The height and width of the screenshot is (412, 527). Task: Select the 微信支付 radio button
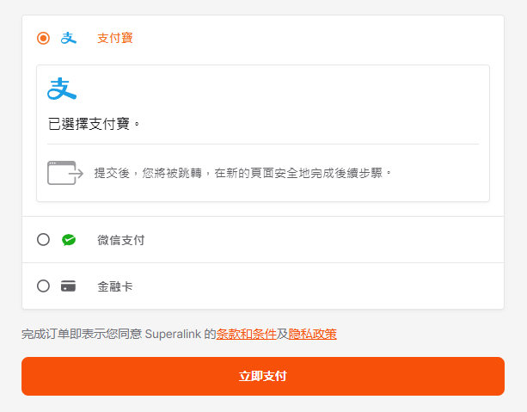point(43,240)
